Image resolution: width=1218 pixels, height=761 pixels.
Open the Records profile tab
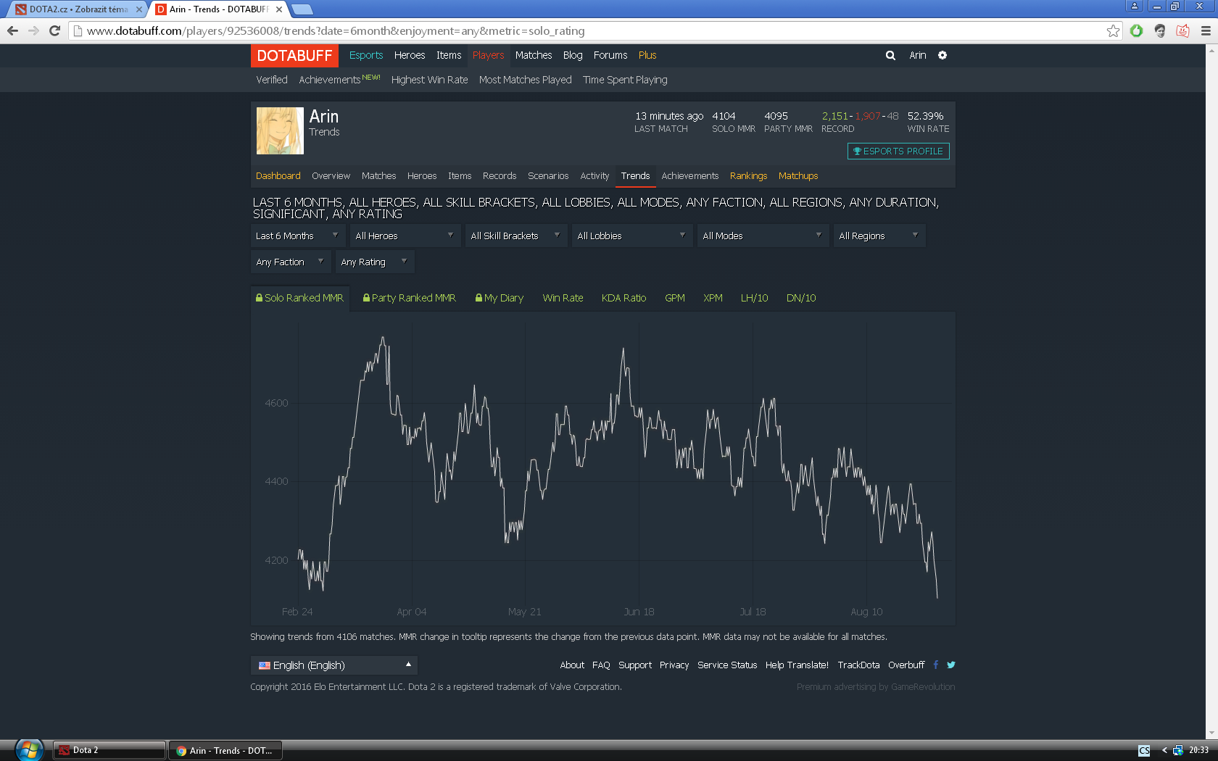pos(500,176)
